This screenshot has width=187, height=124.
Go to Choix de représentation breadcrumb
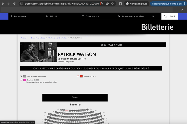pyautogui.click(x=57, y=38)
